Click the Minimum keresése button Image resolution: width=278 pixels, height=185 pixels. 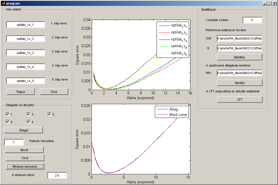click(x=25, y=166)
